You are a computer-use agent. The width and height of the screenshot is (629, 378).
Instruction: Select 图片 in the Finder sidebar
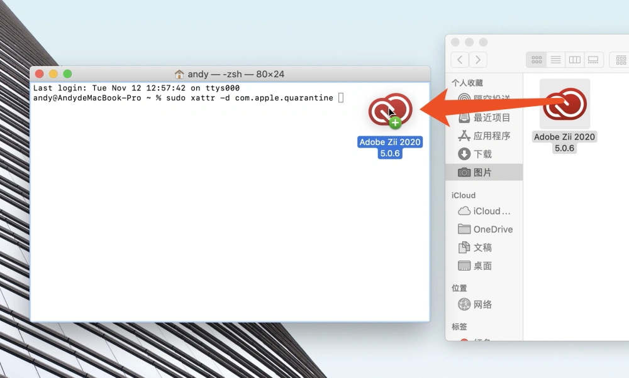484,172
